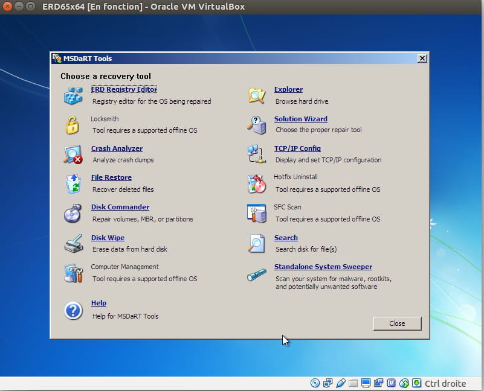This screenshot has height=391, width=484.
Task: Click VirtualBox video capture status icon
Action: tap(378, 383)
